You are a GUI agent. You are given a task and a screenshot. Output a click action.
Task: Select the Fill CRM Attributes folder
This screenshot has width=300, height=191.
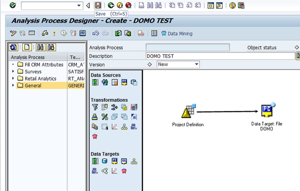[x=40, y=65]
